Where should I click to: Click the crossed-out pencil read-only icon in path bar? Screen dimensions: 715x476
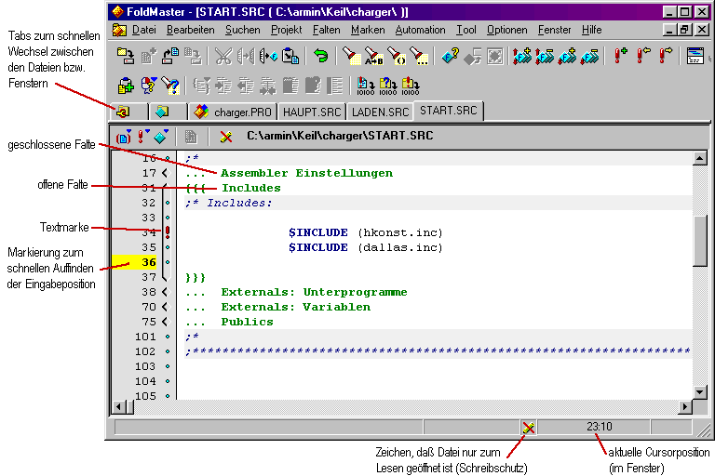pyautogui.click(x=225, y=136)
